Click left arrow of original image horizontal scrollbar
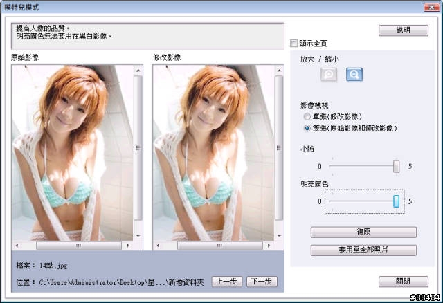The height and width of the screenshot is (303, 443). click(x=17, y=246)
